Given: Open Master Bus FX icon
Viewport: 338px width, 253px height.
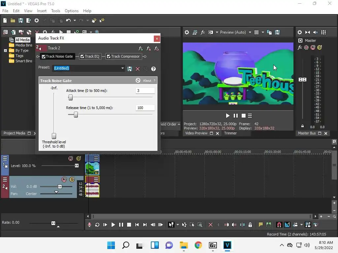Looking at the screenshot, I should pyautogui.click(x=300, y=47).
